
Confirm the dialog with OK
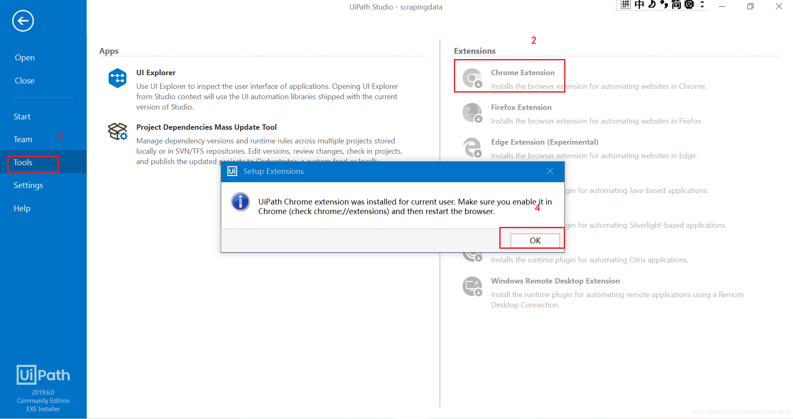tap(535, 240)
